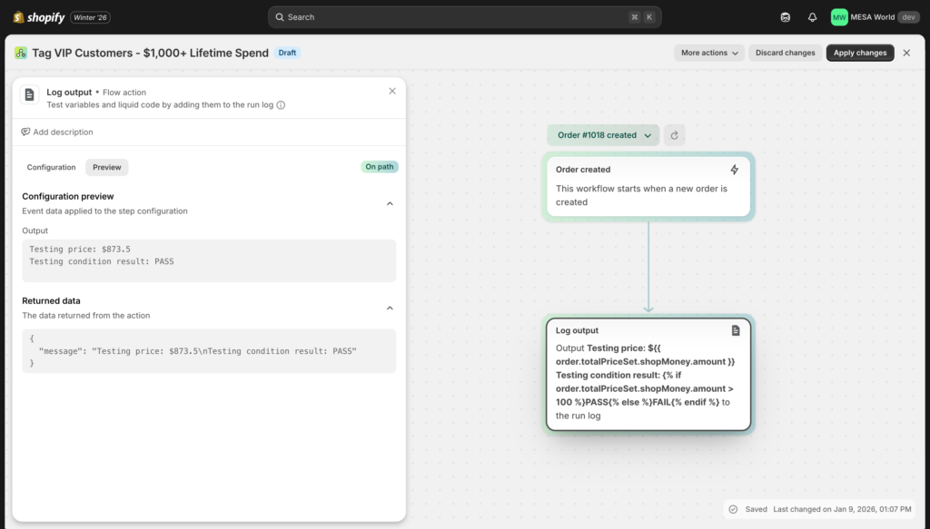
Task: Click the 'Event data applied to the step configuration' text
Action: click(x=104, y=211)
